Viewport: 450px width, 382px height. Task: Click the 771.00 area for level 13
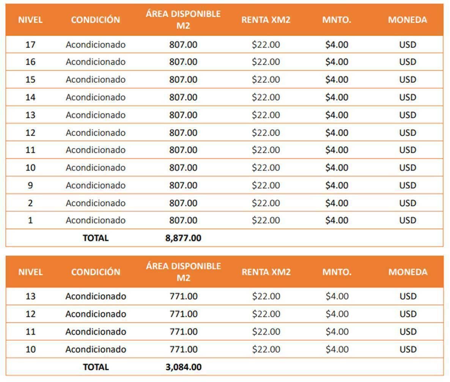[184, 296]
